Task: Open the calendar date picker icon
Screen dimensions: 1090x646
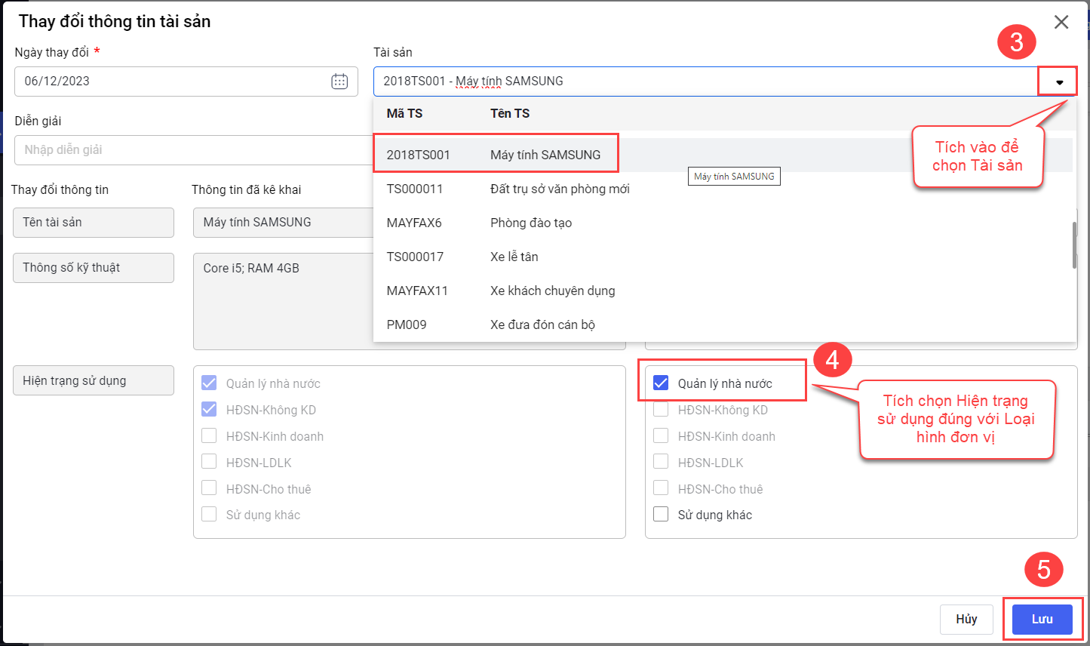Action: point(339,82)
